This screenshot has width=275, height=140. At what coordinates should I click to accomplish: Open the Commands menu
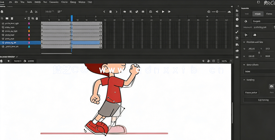[54, 2]
